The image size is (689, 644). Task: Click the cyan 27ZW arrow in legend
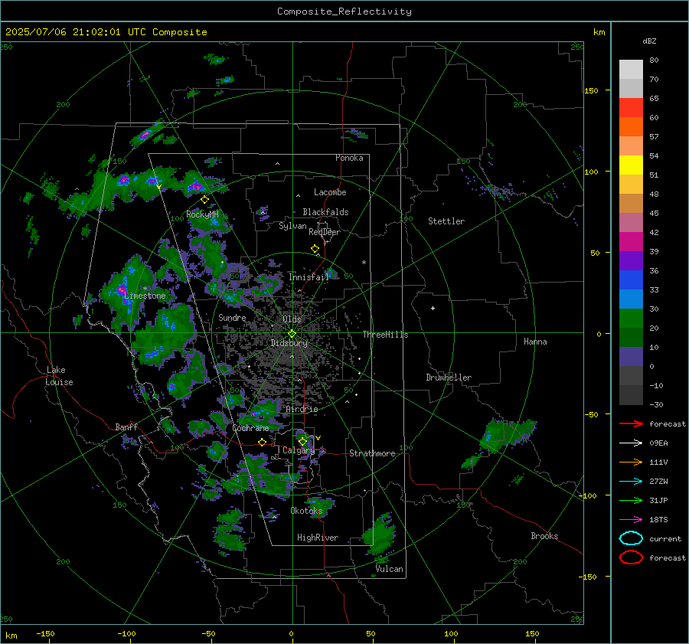pos(631,482)
